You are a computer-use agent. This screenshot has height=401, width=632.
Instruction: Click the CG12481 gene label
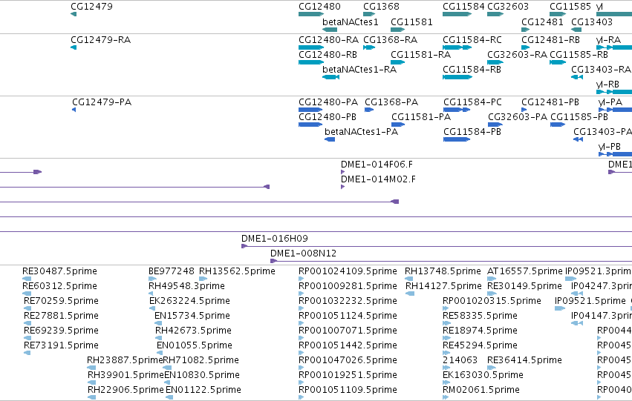[x=542, y=21]
